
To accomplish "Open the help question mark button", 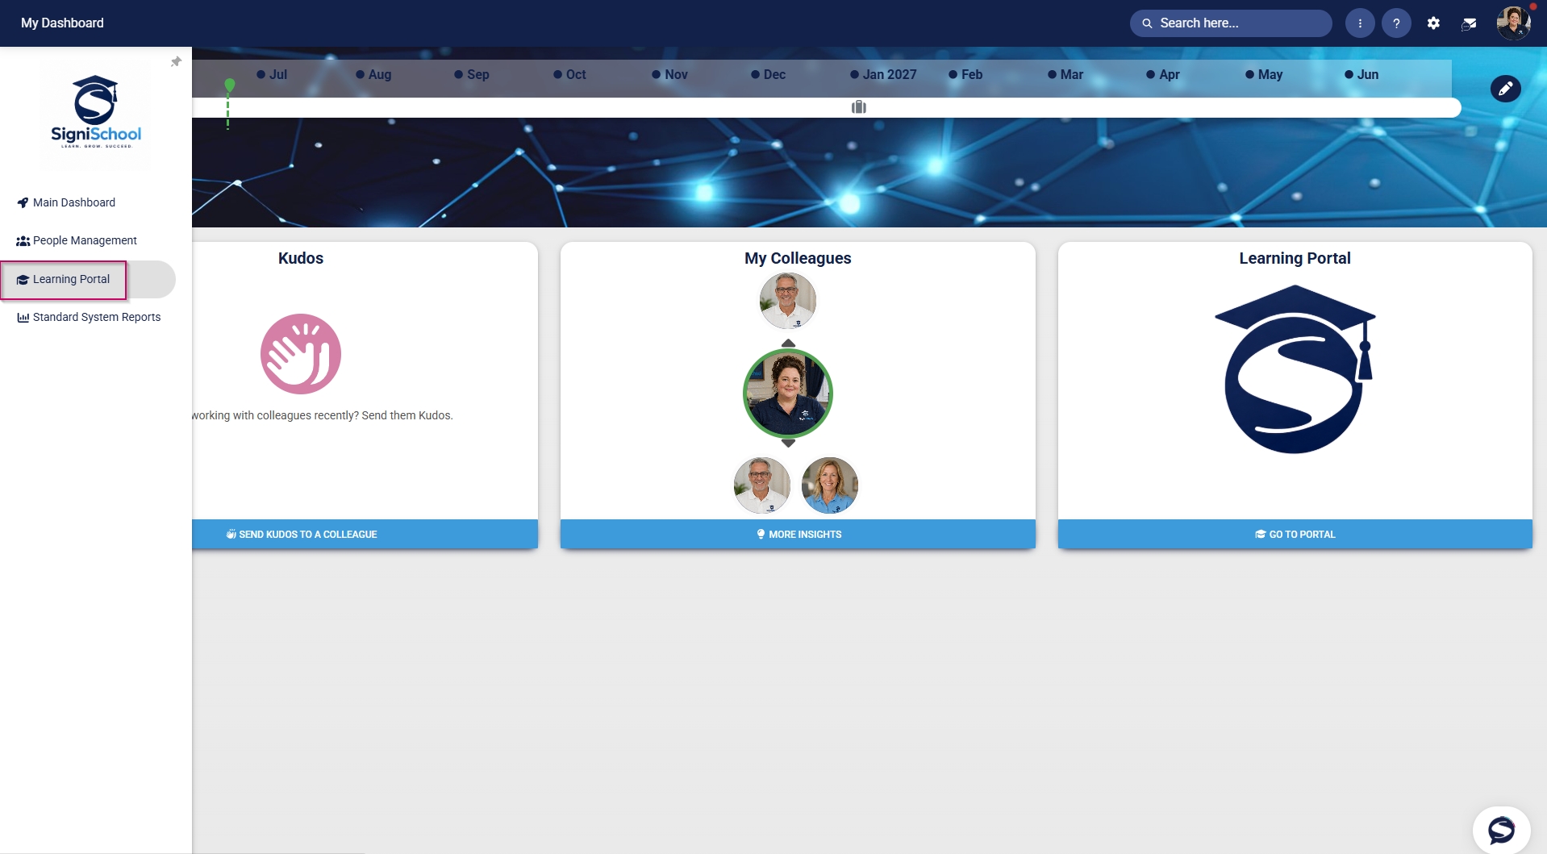I will pos(1396,23).
